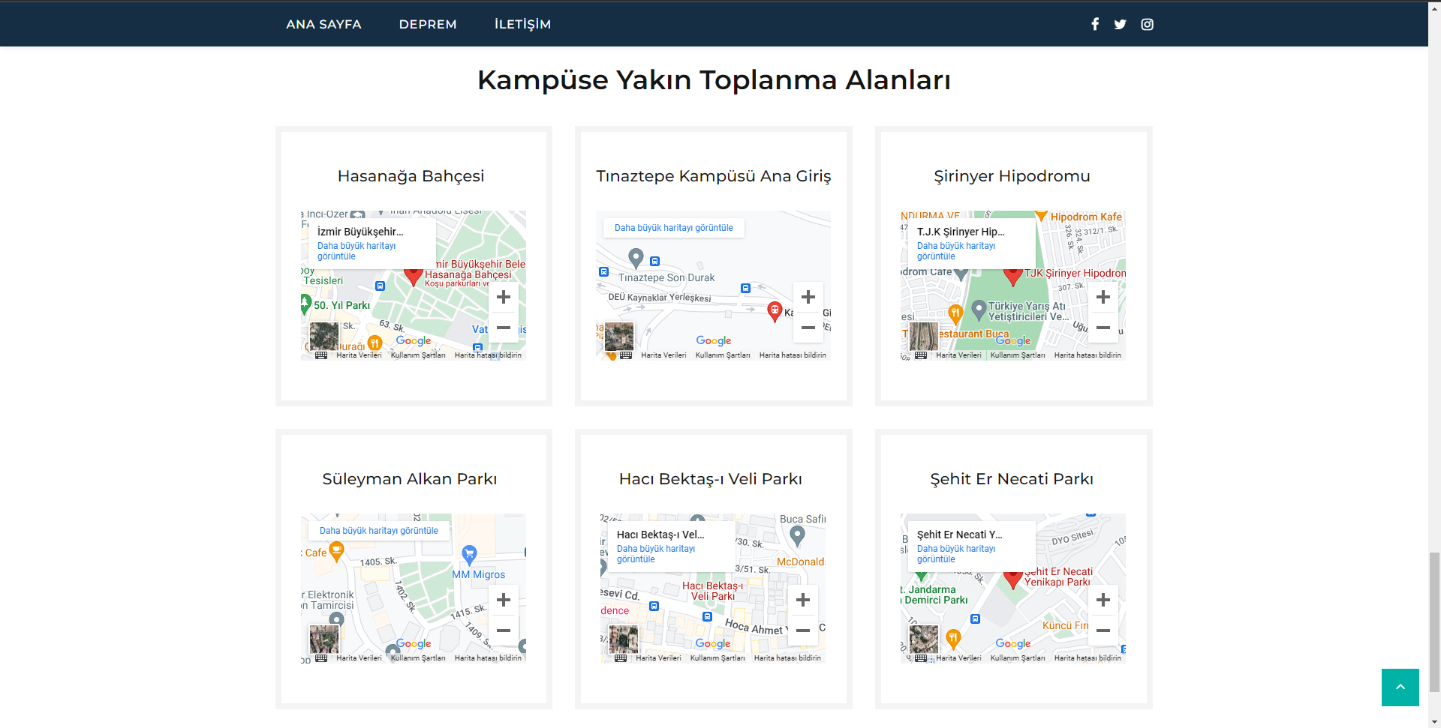Click Harita hatası bildirin on Şirinyer map
This screenshot has width=1441, height=728.
[x=1087, y=355]
